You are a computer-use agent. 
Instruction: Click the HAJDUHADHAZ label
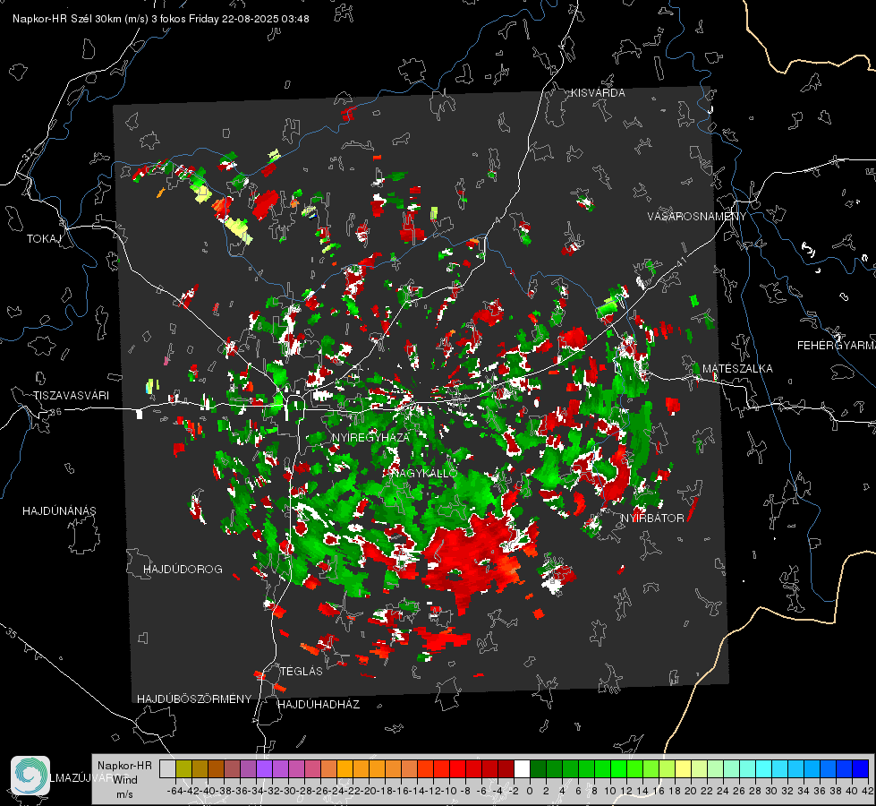tap(319, 705)
